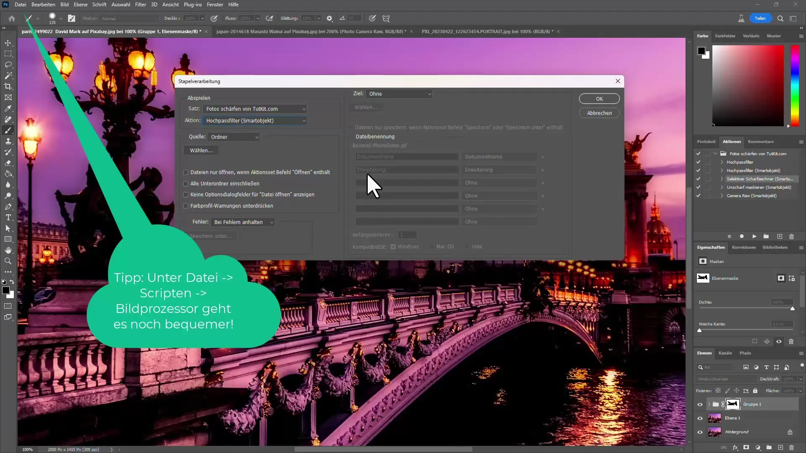Select the Hand tool
This screenshot has height=453, width=806.
pos(8,250)
